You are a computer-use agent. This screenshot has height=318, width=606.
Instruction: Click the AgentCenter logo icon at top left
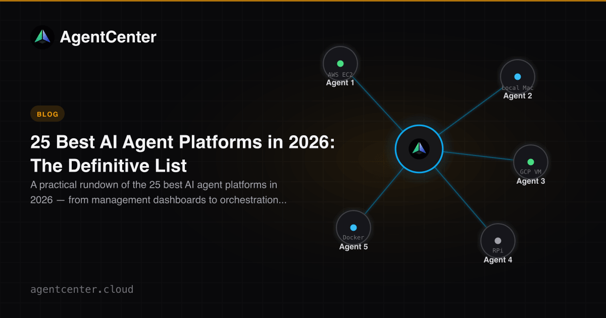(42, 37)
